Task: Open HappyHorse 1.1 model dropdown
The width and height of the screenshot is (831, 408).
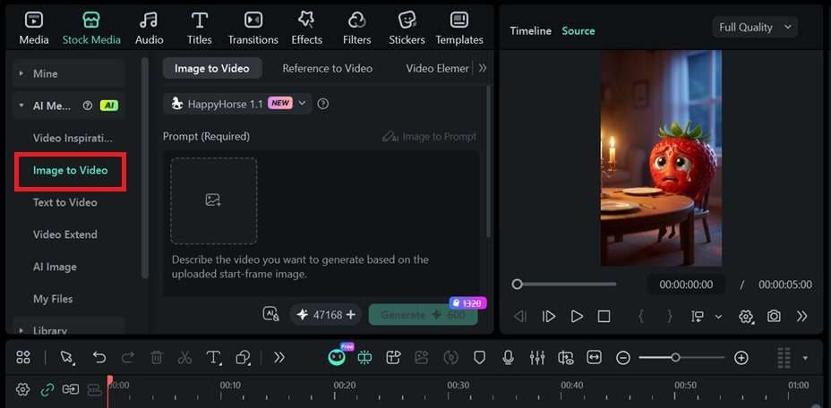Action: click(237, 104)
